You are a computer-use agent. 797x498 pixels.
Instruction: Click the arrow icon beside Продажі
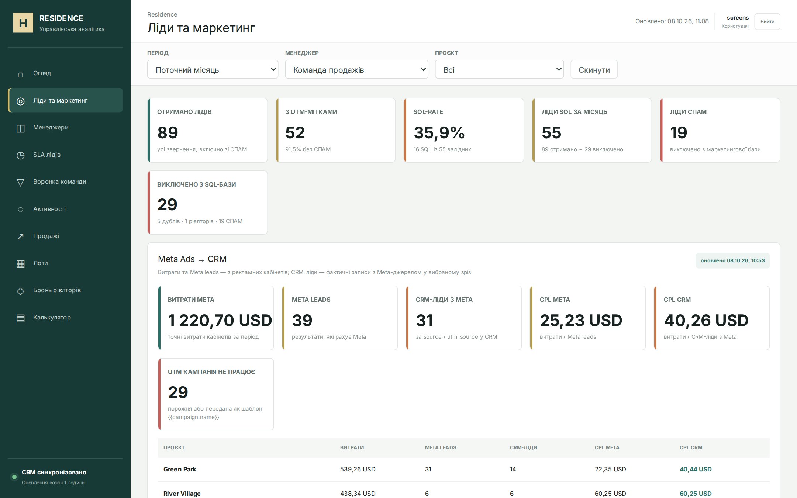tap(20, 236)
